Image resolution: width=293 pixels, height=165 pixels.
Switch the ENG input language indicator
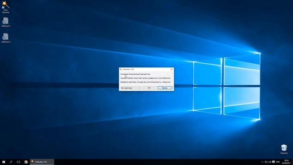coord(278,162)
